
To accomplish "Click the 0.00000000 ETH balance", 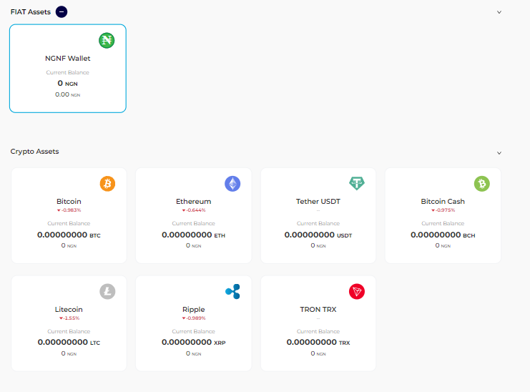I will (194, 235).
